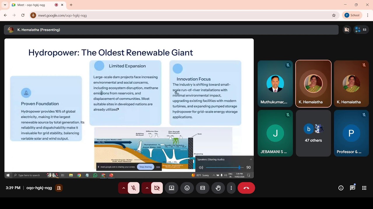Toggle closed captions in the call

pyautogui.click(x=203, y=188)
